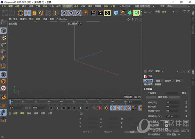195x139 pixels.
Task: Click Render to Picture Viewer icon
Action: click(x=100, y=13)
